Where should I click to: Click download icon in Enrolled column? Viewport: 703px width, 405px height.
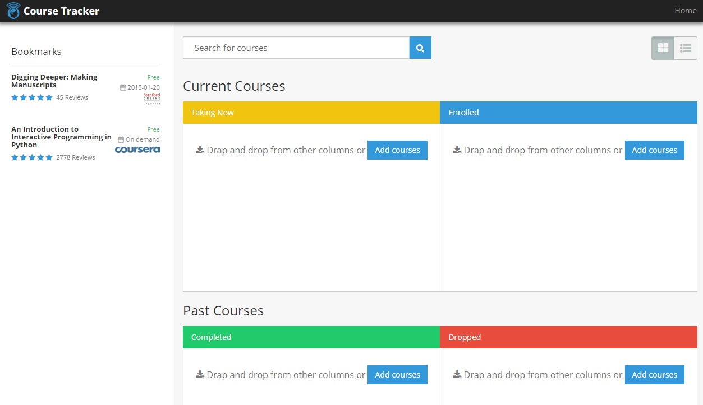click(x=457, y=150)
